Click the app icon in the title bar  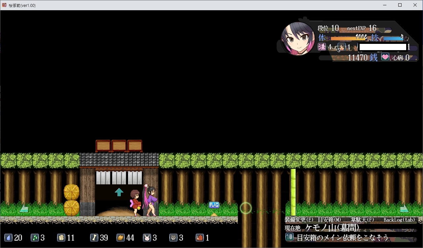coord(5,5)
